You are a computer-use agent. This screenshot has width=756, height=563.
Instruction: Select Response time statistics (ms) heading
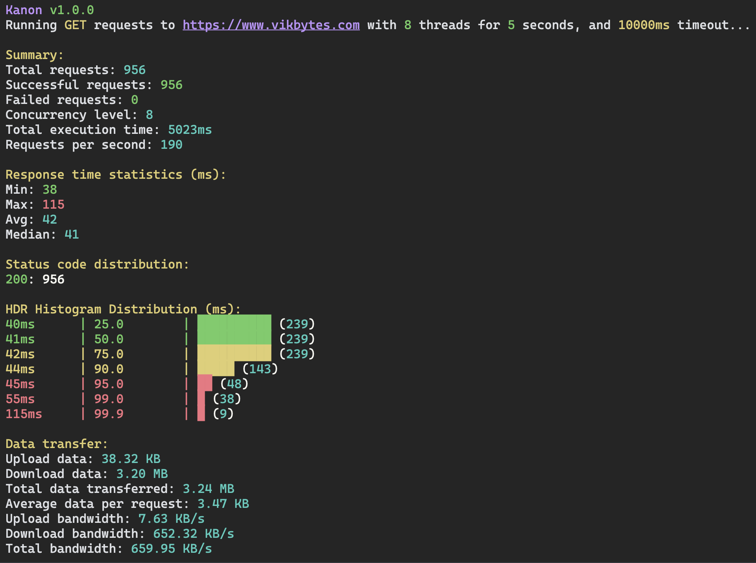(116, 175)
